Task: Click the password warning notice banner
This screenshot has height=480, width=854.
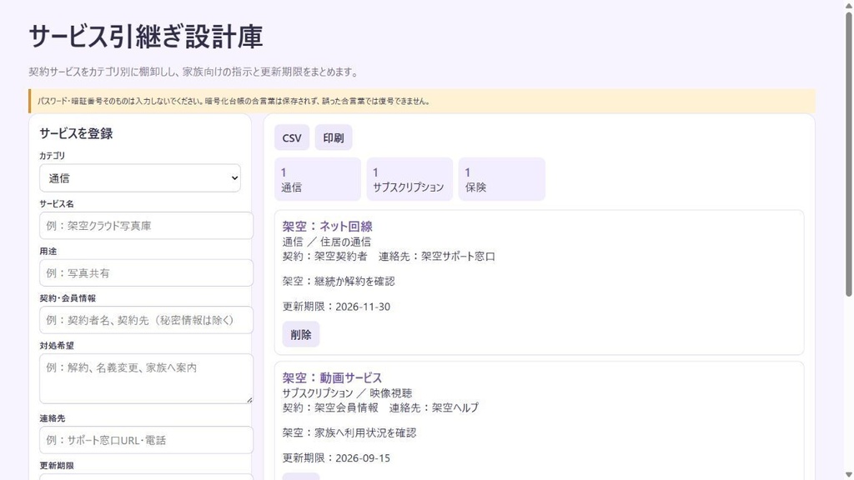Action: [422, 101]
